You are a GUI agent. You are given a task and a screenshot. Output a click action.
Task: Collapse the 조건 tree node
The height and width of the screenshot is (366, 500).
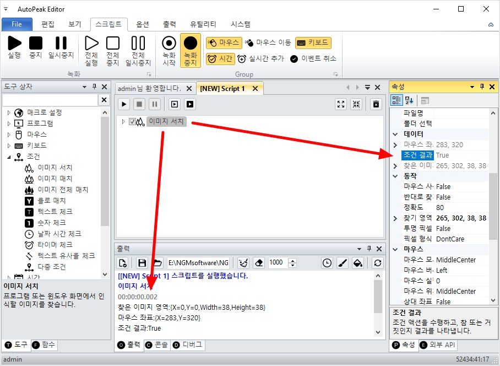pos(9,157)
